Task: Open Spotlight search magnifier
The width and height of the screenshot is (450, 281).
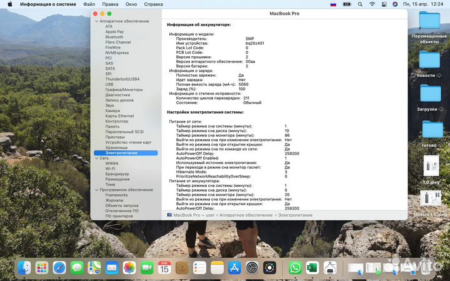Action: (x=360, y=4)
